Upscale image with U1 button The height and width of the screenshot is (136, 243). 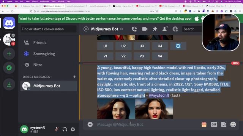[x=105, y=46]
